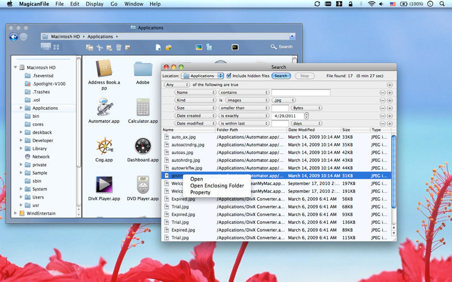Select Automator.app icon

[104, 107]
